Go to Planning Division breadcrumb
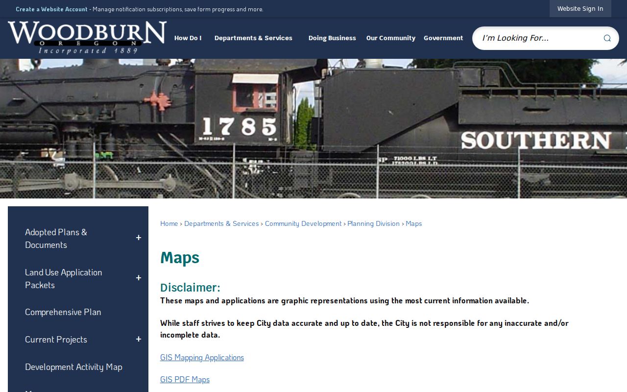The height and width of the screenshot is (392, 627). (373, 223)
